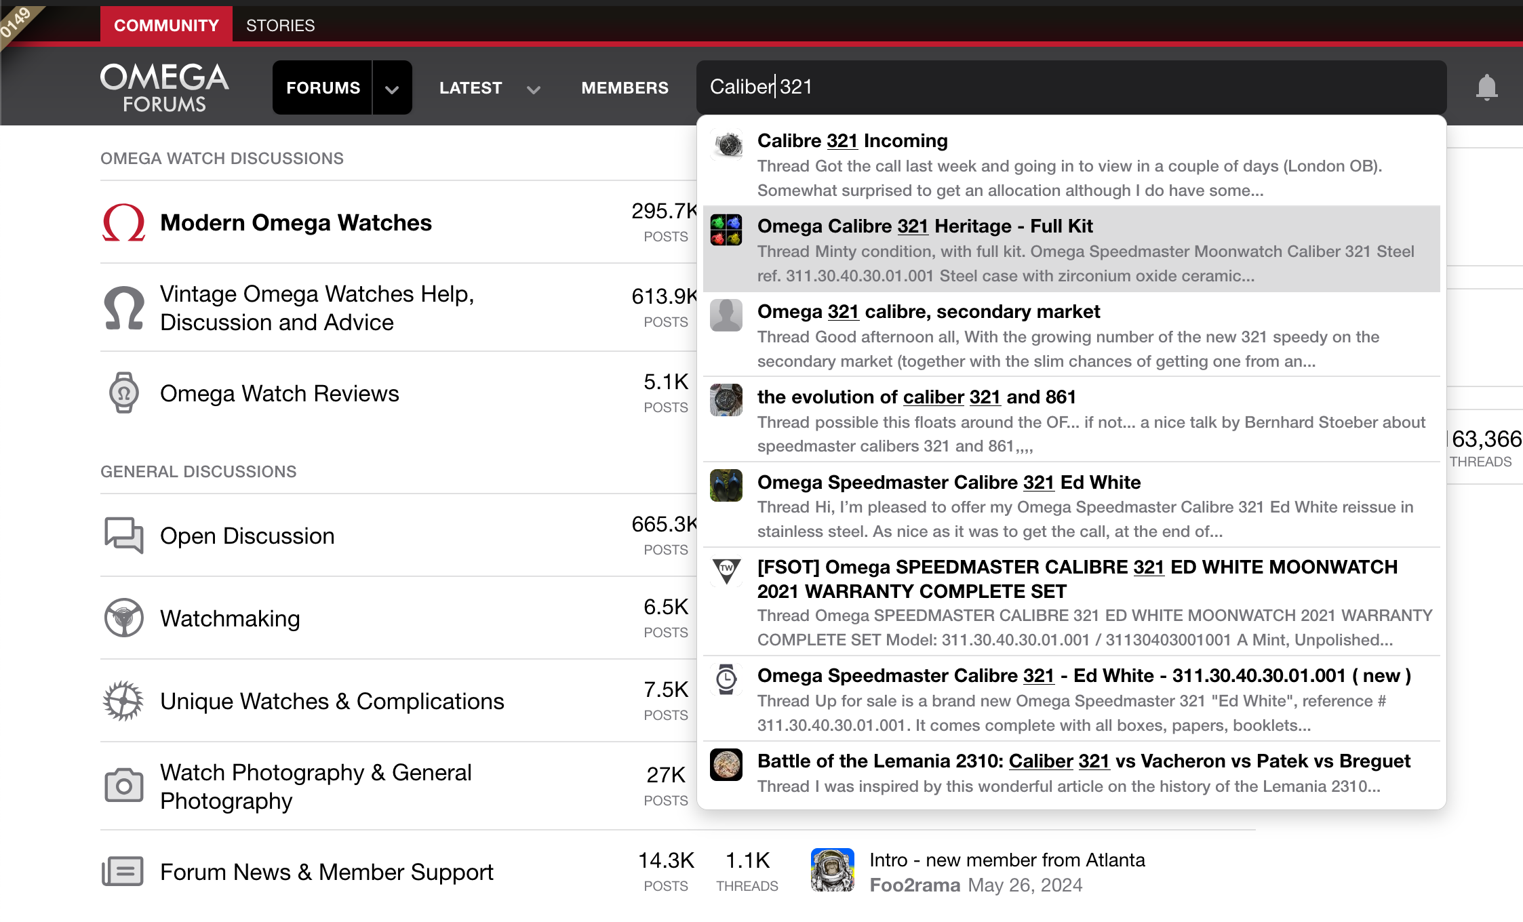Click inside the Caliber 321 search field
1523x922 pixels.
point(1071,87)
